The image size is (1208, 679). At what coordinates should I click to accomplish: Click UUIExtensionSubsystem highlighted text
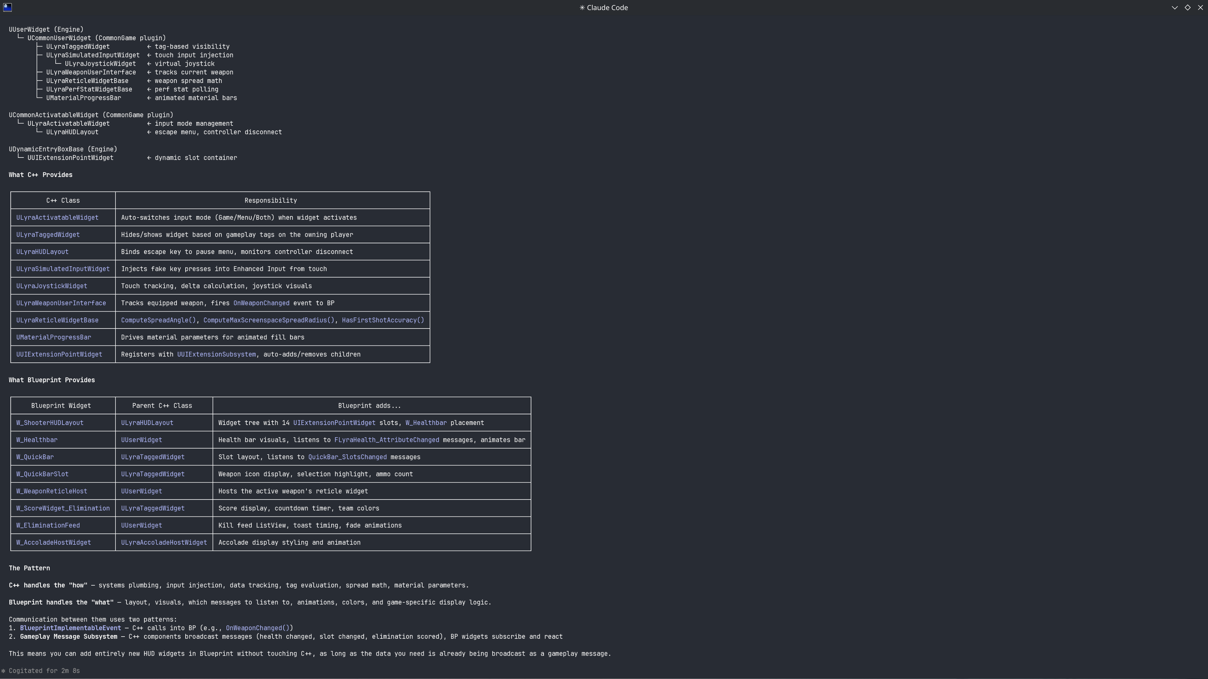tap(216, 354)
